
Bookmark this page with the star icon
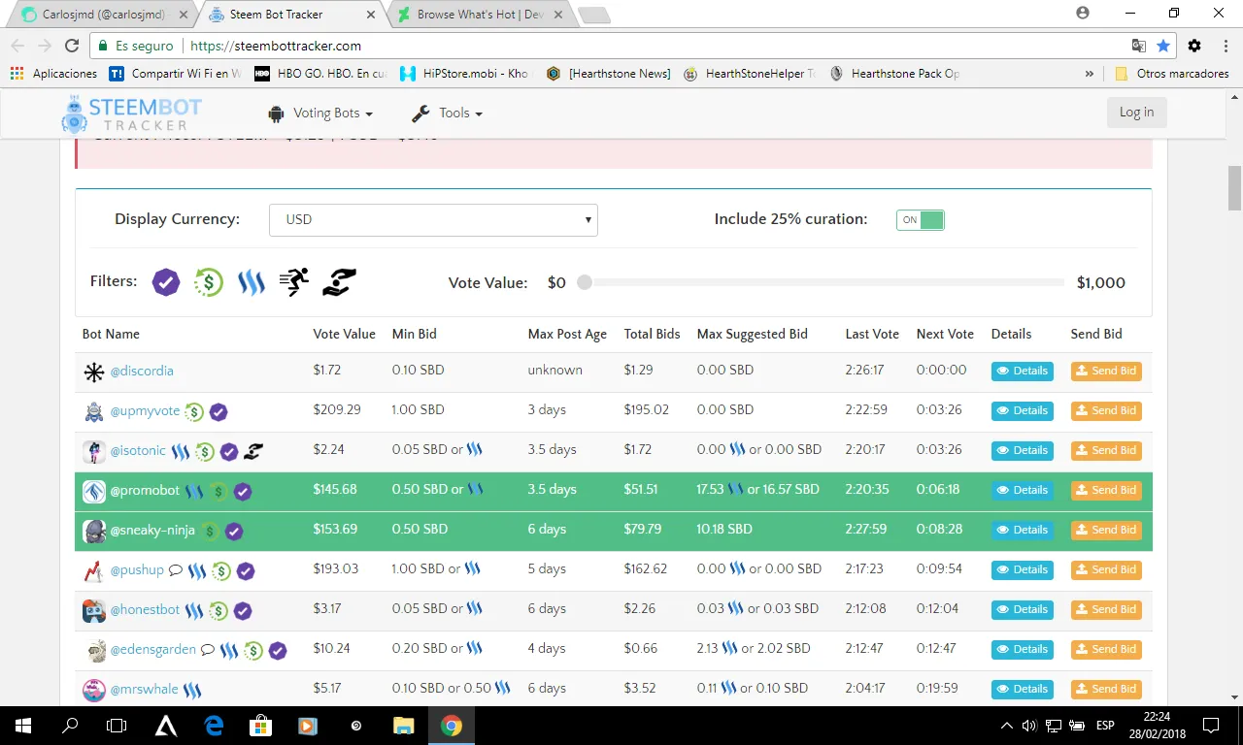coord(1163,46)
